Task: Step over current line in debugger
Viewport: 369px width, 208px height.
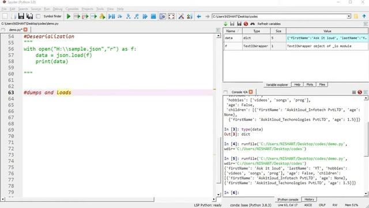Action: click(x=120, y=16)
